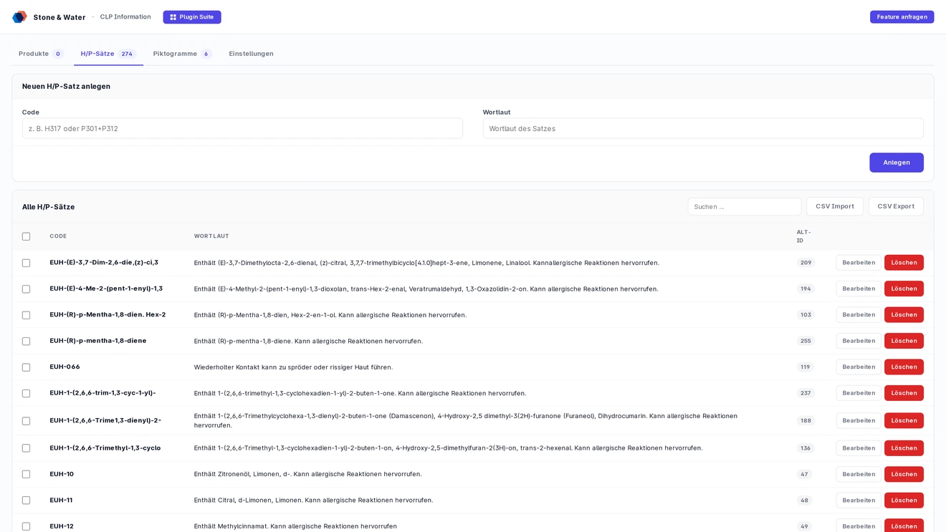Check the EUH-066 row checkbox
Screen dimensions: 946x532
[x=26, y=367]
